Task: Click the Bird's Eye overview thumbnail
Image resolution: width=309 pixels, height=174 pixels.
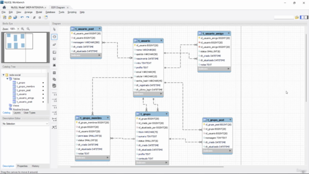Action: pyautogui.click(x=25, y=47)
